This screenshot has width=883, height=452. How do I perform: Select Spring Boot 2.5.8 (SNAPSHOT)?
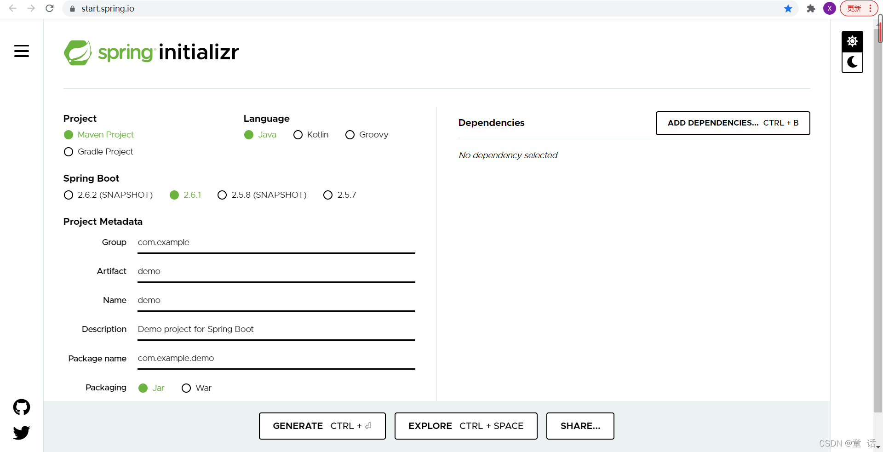point(262,195)
